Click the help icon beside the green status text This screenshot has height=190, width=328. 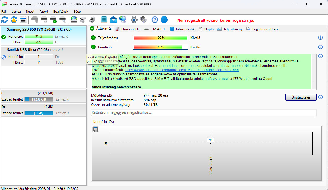320,56
